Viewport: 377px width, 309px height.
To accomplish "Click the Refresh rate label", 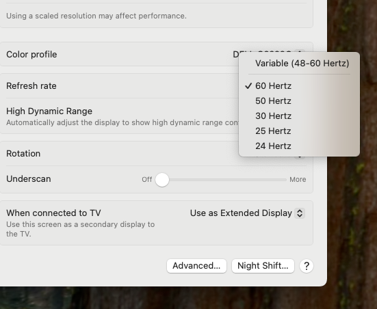I will point(31,85).
